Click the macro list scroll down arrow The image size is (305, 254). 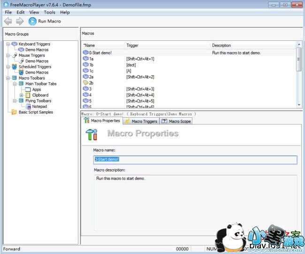coord(299,105)
